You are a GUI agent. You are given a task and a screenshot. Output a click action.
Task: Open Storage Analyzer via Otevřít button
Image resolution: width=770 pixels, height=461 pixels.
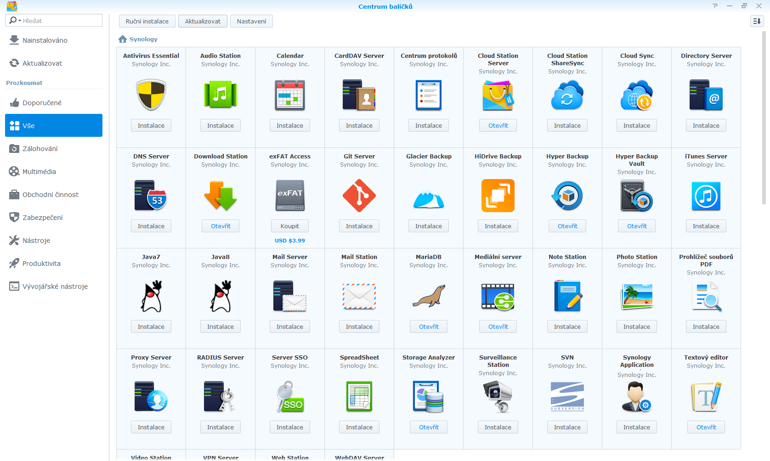(x=429, y=427)
